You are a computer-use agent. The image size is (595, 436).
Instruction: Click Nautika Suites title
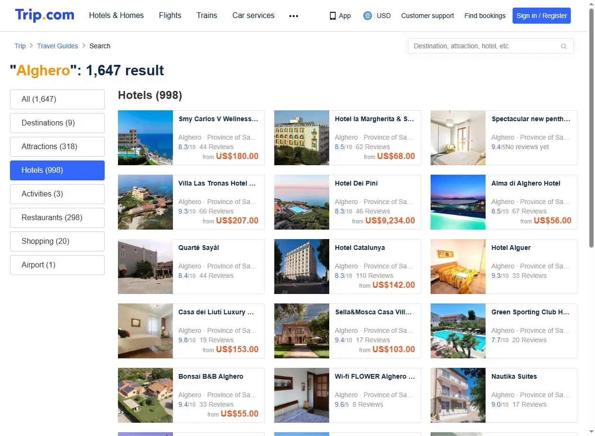514,377
